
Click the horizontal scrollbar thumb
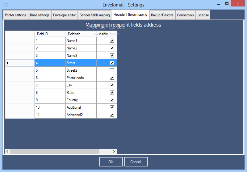tap(55, 152)
